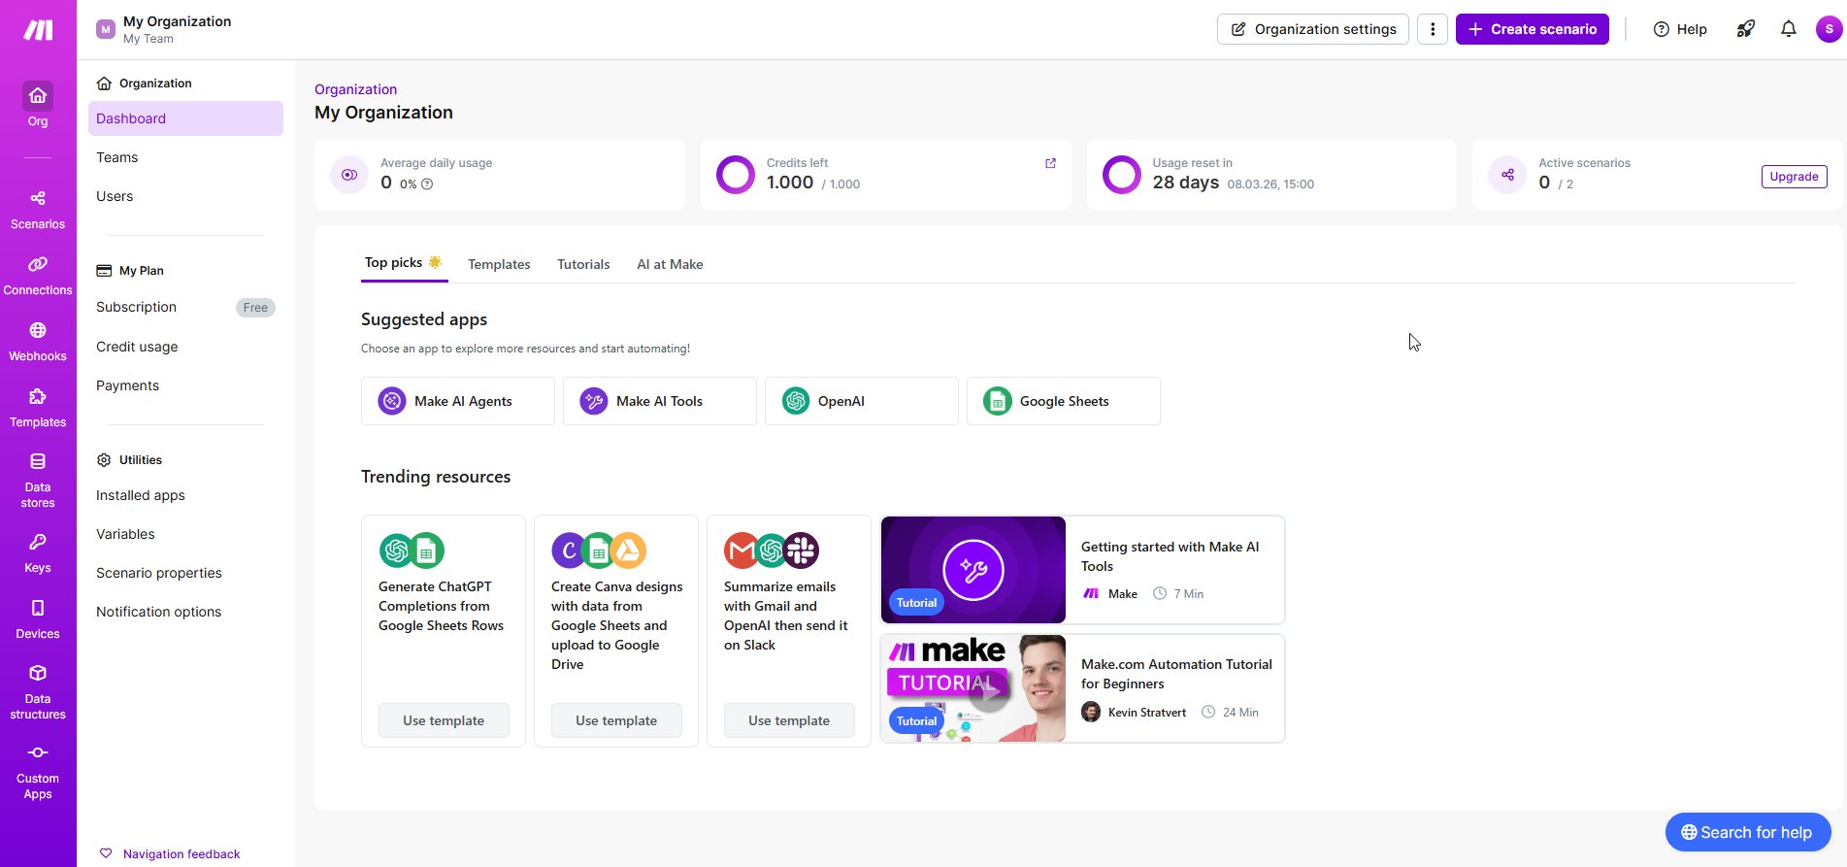Click info icon beside 0% usage
This screenshot has height=867, width=1847.
(x=427, y=183)
